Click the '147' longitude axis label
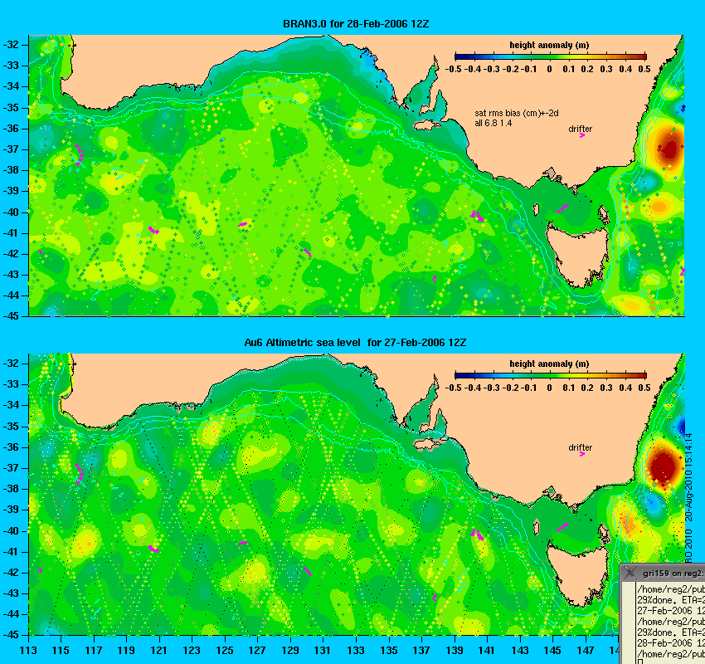705x664 pixels. click(x=586, y=651)
